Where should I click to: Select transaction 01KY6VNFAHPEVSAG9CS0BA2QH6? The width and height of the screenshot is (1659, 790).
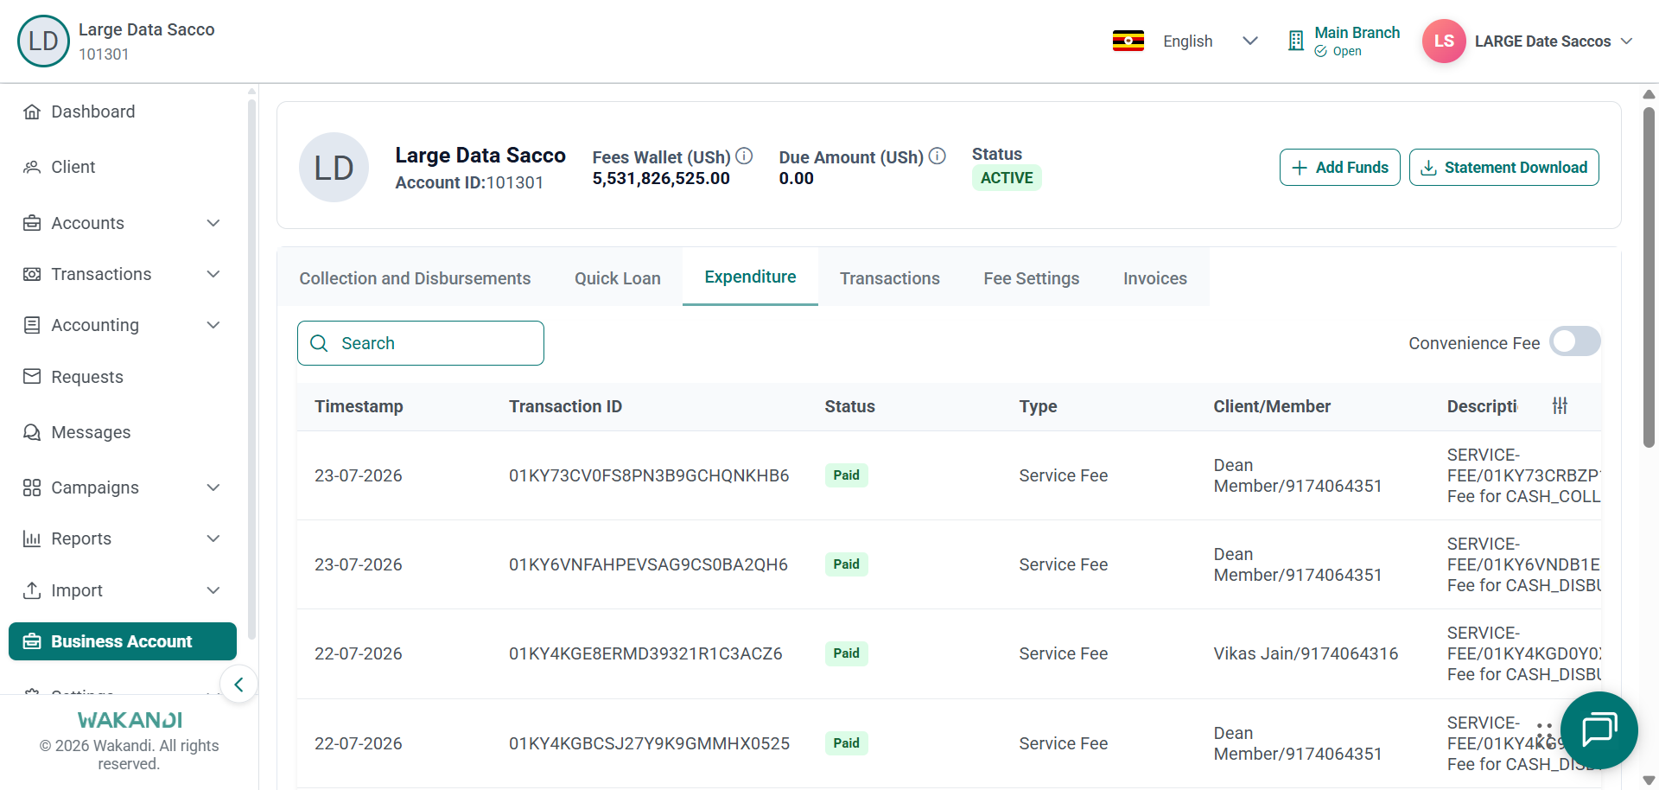(x=648, y=564)
